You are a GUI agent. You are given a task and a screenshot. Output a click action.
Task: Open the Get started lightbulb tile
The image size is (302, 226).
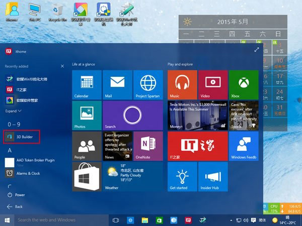click(x=182, y=177)
